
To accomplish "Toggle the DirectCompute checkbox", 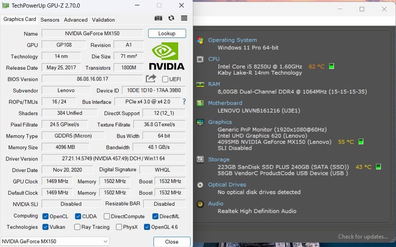I will 107,217.
